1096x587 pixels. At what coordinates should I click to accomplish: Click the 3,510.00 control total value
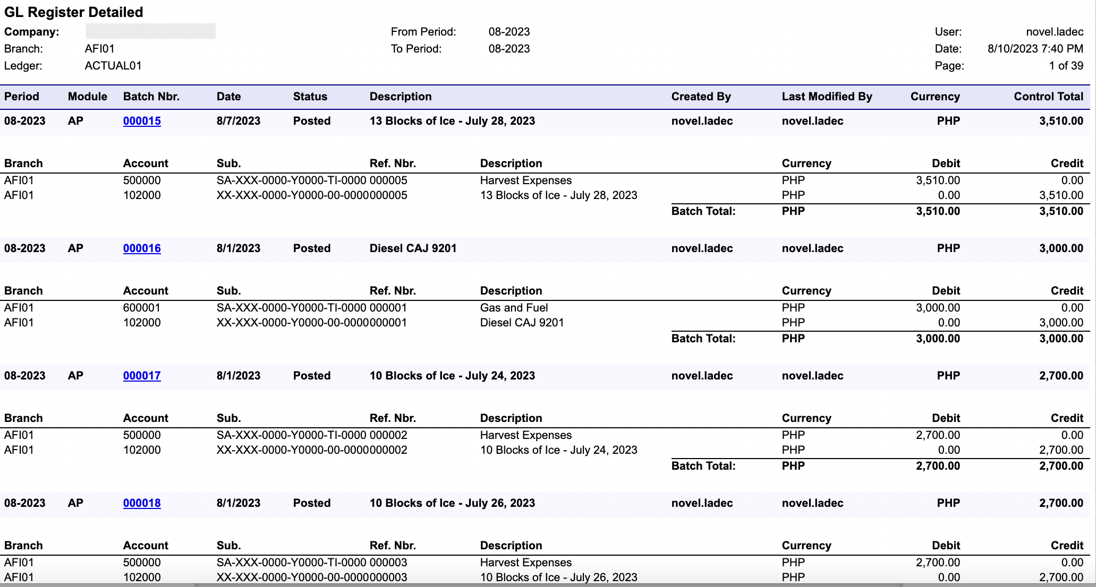coord(1060,121)
